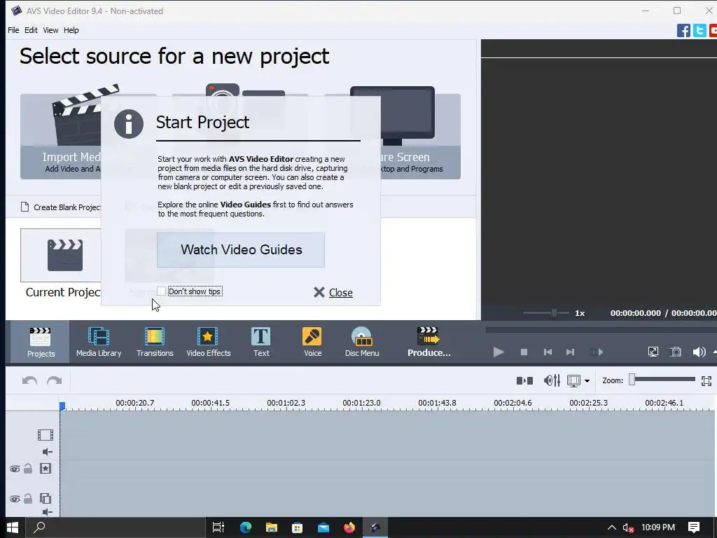Image resolution: width=717 pixels, height=538 pixels.
Task: Lock the video overlay track
Action: [x=28, y=498]
